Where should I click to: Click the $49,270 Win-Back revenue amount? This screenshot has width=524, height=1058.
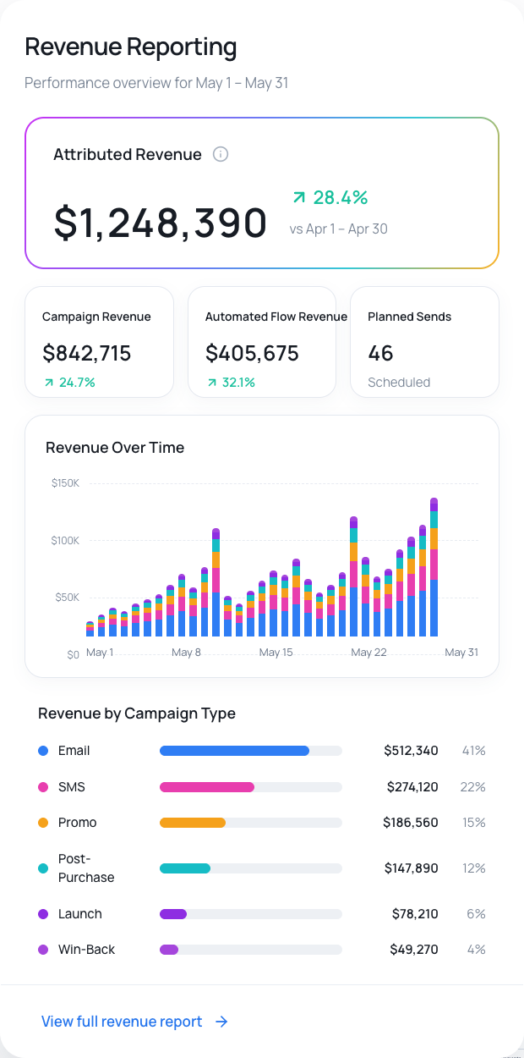click(414, 950)
